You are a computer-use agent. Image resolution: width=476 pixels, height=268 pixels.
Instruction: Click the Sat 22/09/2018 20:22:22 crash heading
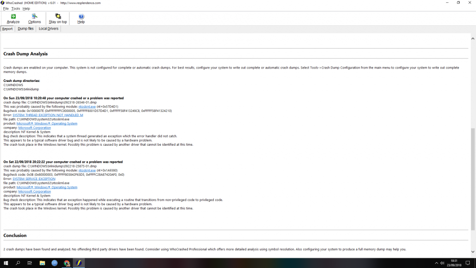pyautogui.click(x=63, y=162)
